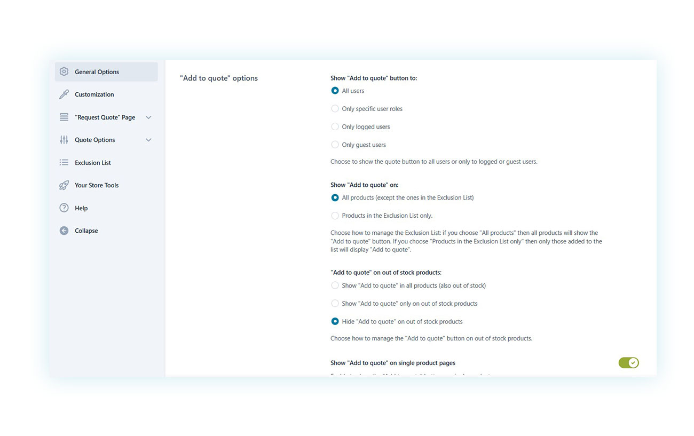
Task: Click the Customization eyedropper icon
Action: pos(64,94)
